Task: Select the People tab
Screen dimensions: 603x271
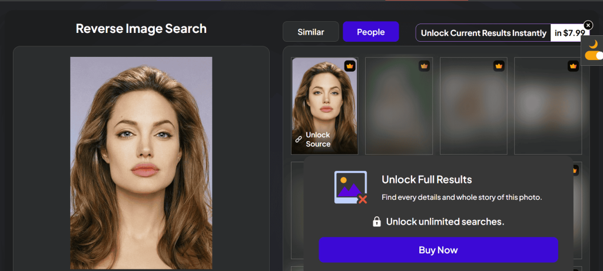Action: [x=371, y=32]
